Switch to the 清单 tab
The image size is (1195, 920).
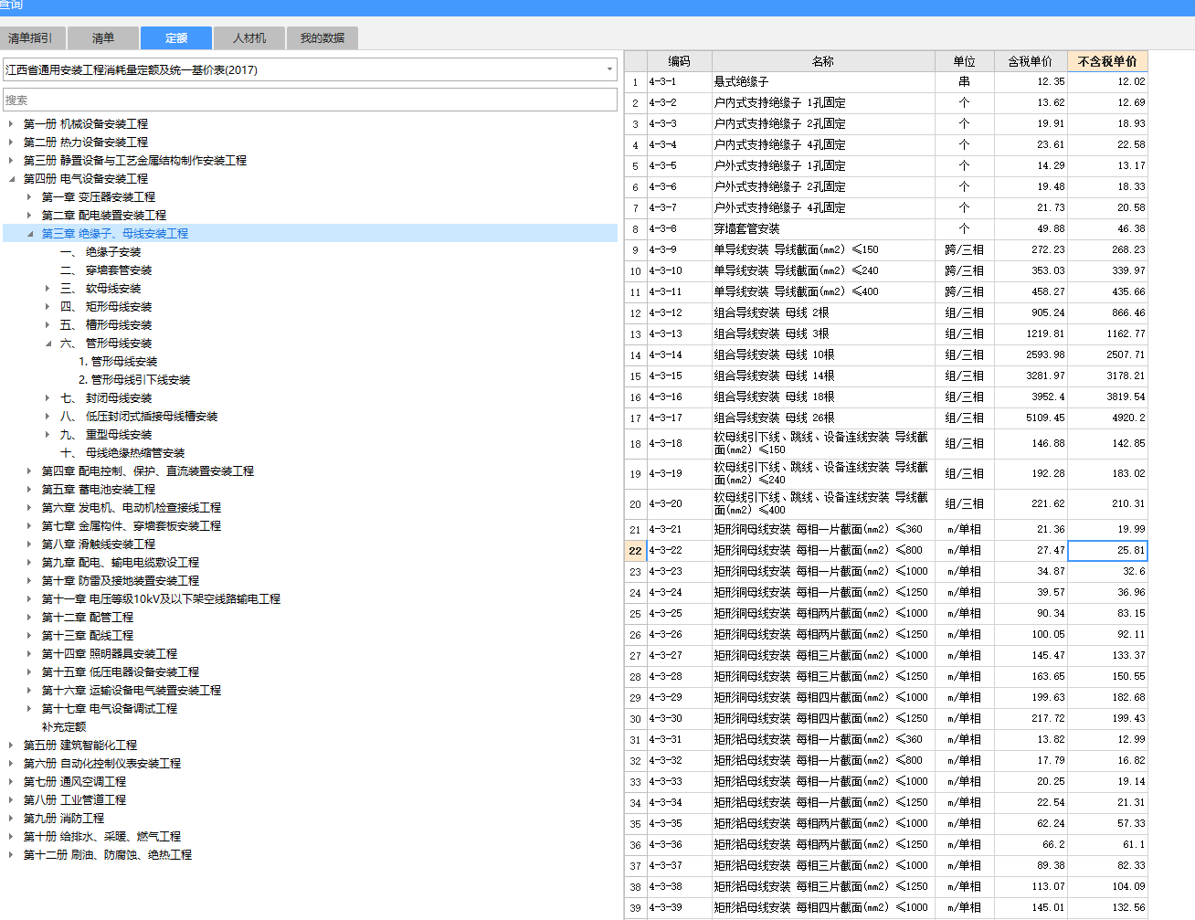tap(103, 38)
